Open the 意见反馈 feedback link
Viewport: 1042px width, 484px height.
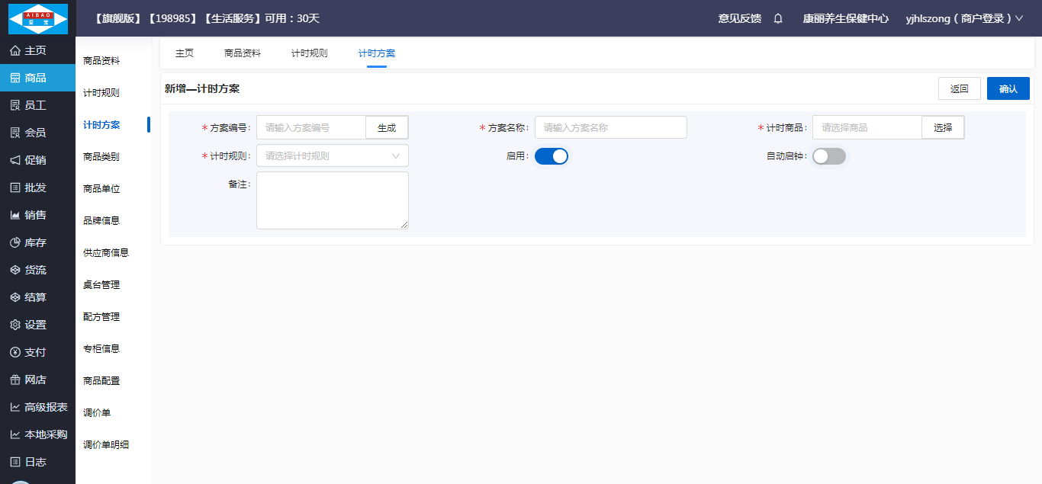tap(740, 18)
